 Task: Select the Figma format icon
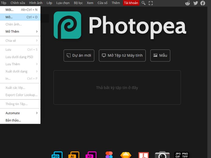(x=109, y=155)
